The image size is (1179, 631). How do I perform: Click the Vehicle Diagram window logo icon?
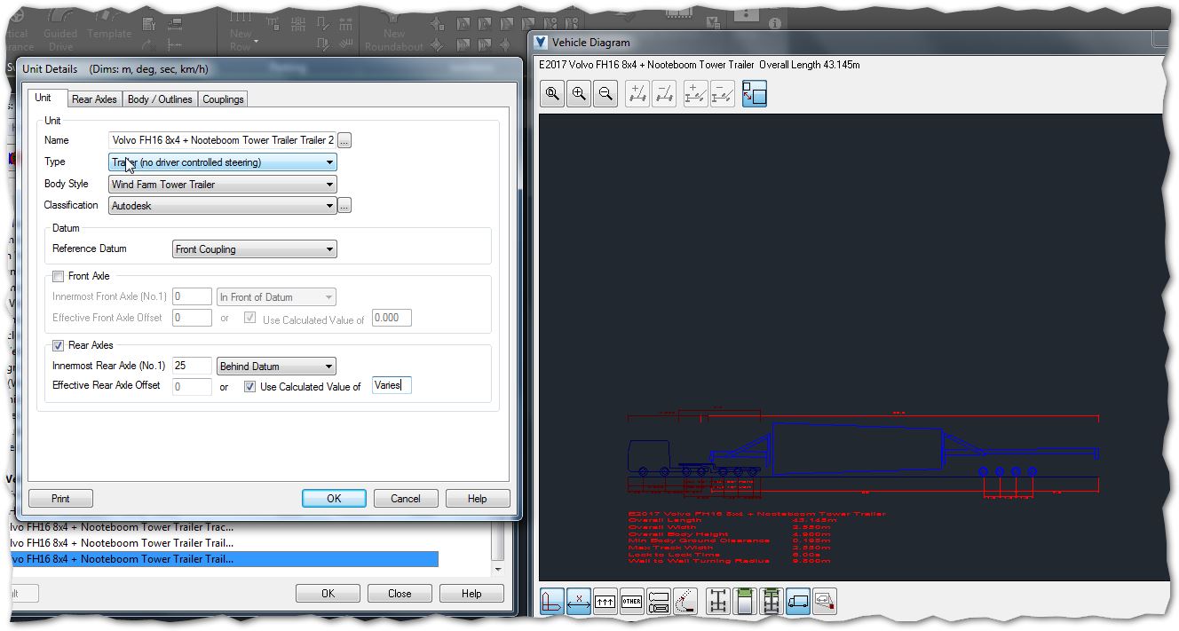click(x=541, y=42)
